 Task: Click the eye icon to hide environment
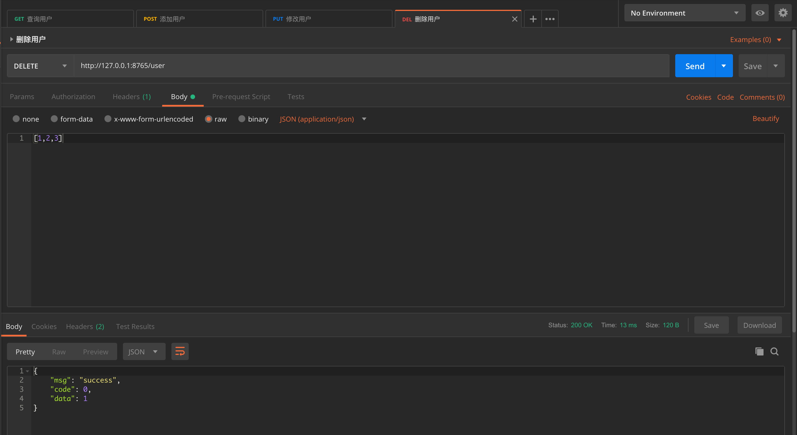(x=760, y=13)
